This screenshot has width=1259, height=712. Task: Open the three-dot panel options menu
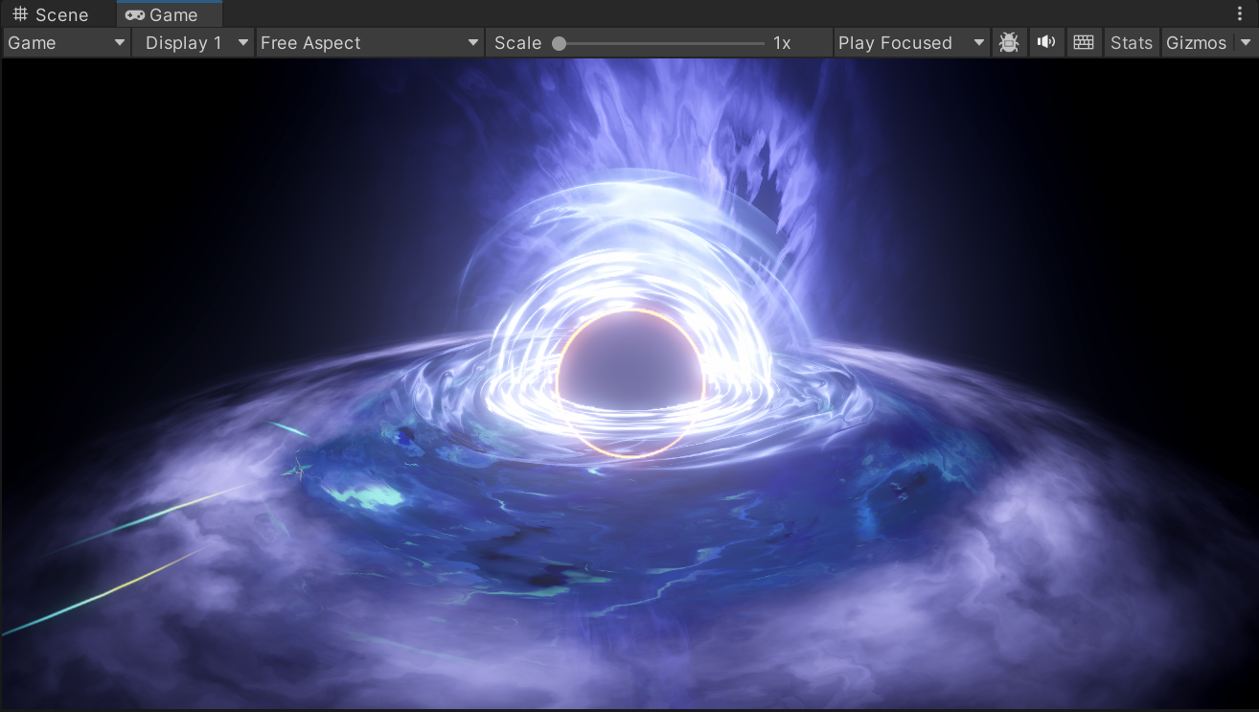point(1240,14)
